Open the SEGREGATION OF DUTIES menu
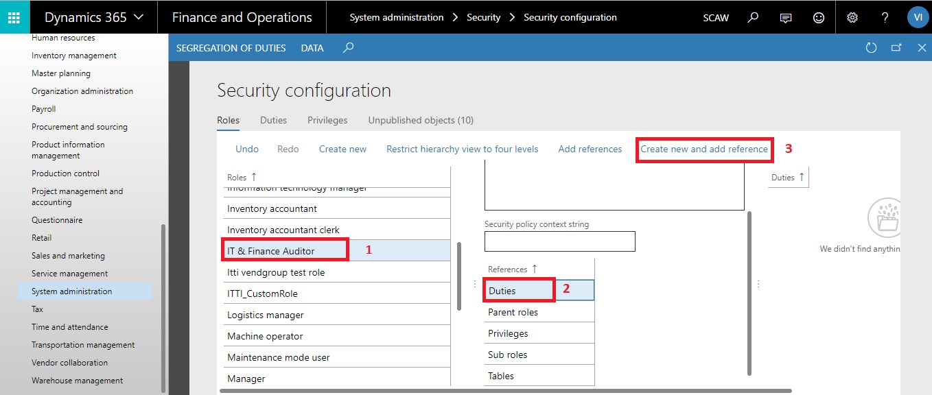This screenshot has height=395, width=932. 231,47
